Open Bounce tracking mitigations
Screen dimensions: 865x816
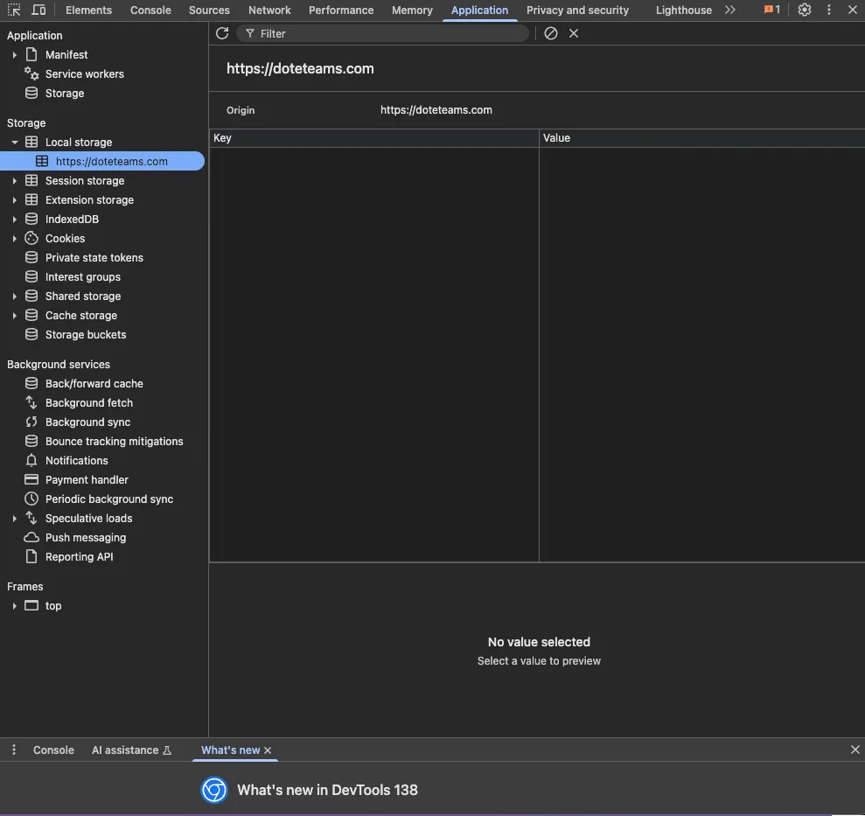tap(114, 442)
